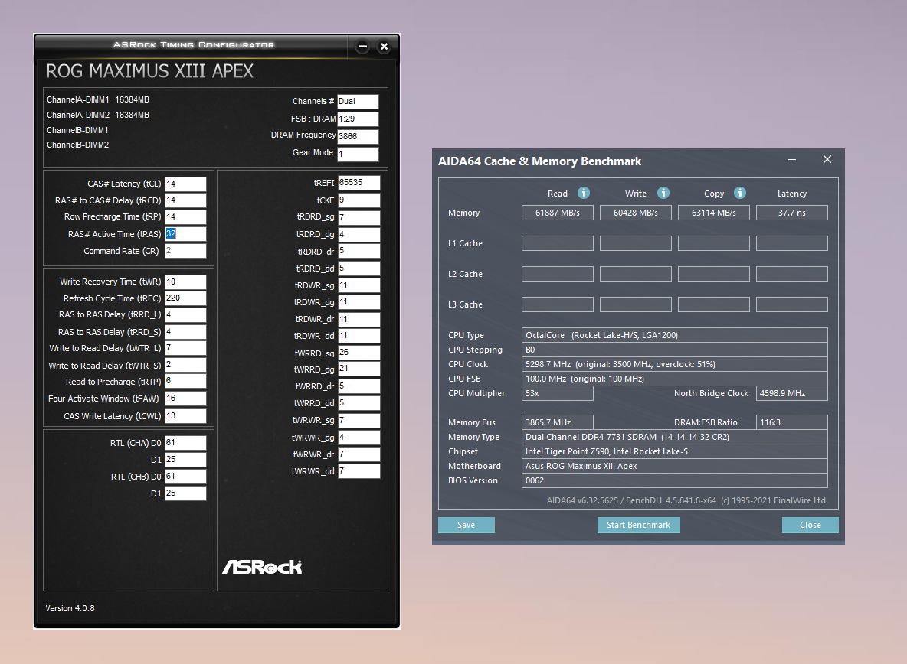Click the Row Precharge Time (tRP) field
907x664 pixels.
click(x=185, y=217)
